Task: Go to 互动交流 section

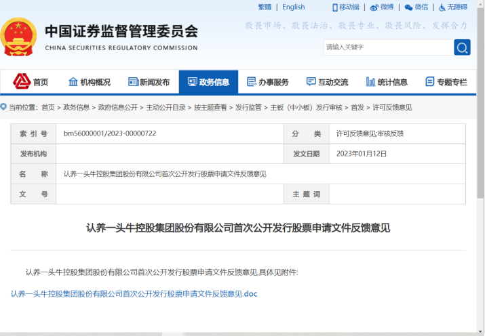Action: point(327,82)
